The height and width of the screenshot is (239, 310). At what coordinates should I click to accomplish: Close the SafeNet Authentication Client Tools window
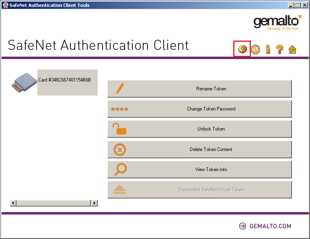[304, 5]
